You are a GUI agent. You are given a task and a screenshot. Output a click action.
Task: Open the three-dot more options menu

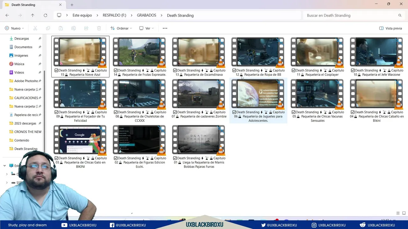(165, 28)
